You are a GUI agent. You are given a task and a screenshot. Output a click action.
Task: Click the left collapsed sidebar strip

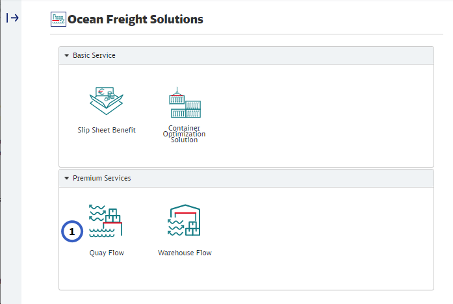pos(11,162)
